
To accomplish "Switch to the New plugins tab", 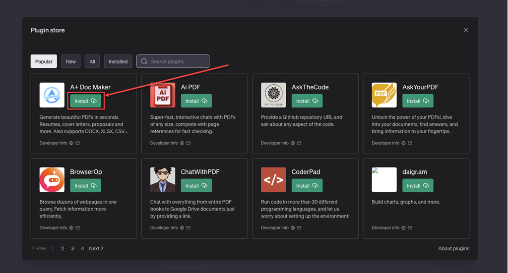I will pyautogui.click(x=71, y=61).
